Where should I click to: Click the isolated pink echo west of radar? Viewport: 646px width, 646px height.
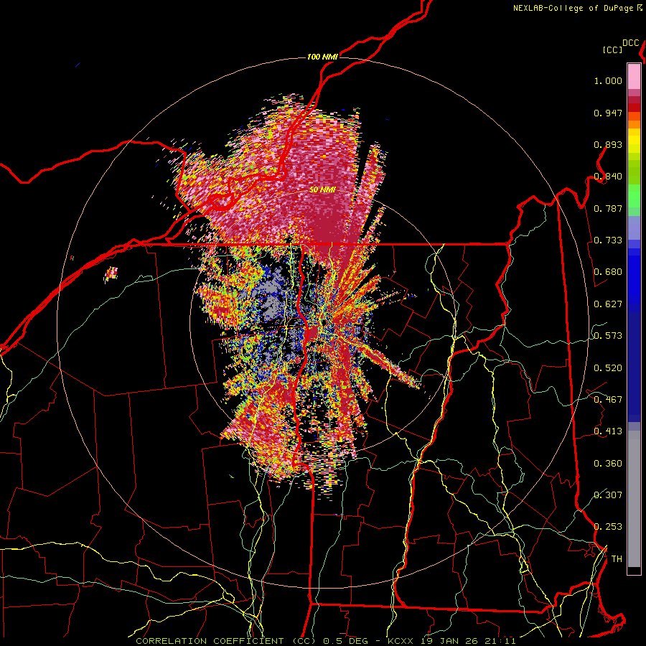(x=111, y=274)
